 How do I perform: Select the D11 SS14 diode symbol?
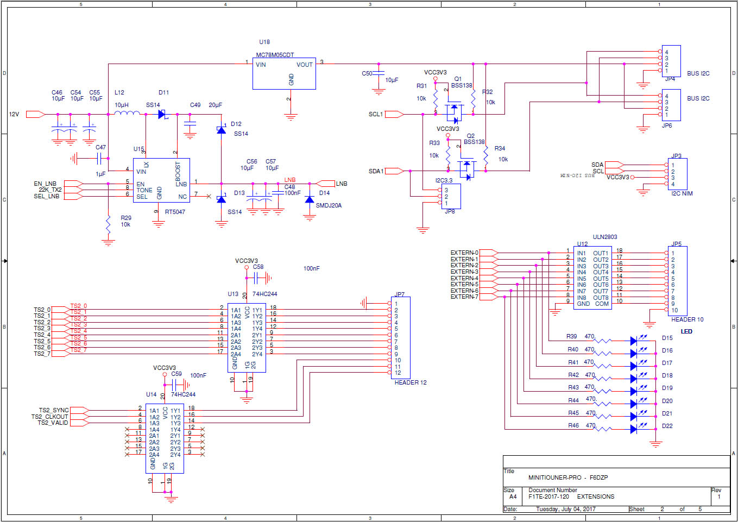[162, 114]
